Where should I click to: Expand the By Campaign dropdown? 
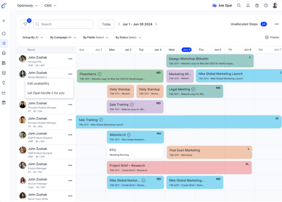(x=63, y=37)
